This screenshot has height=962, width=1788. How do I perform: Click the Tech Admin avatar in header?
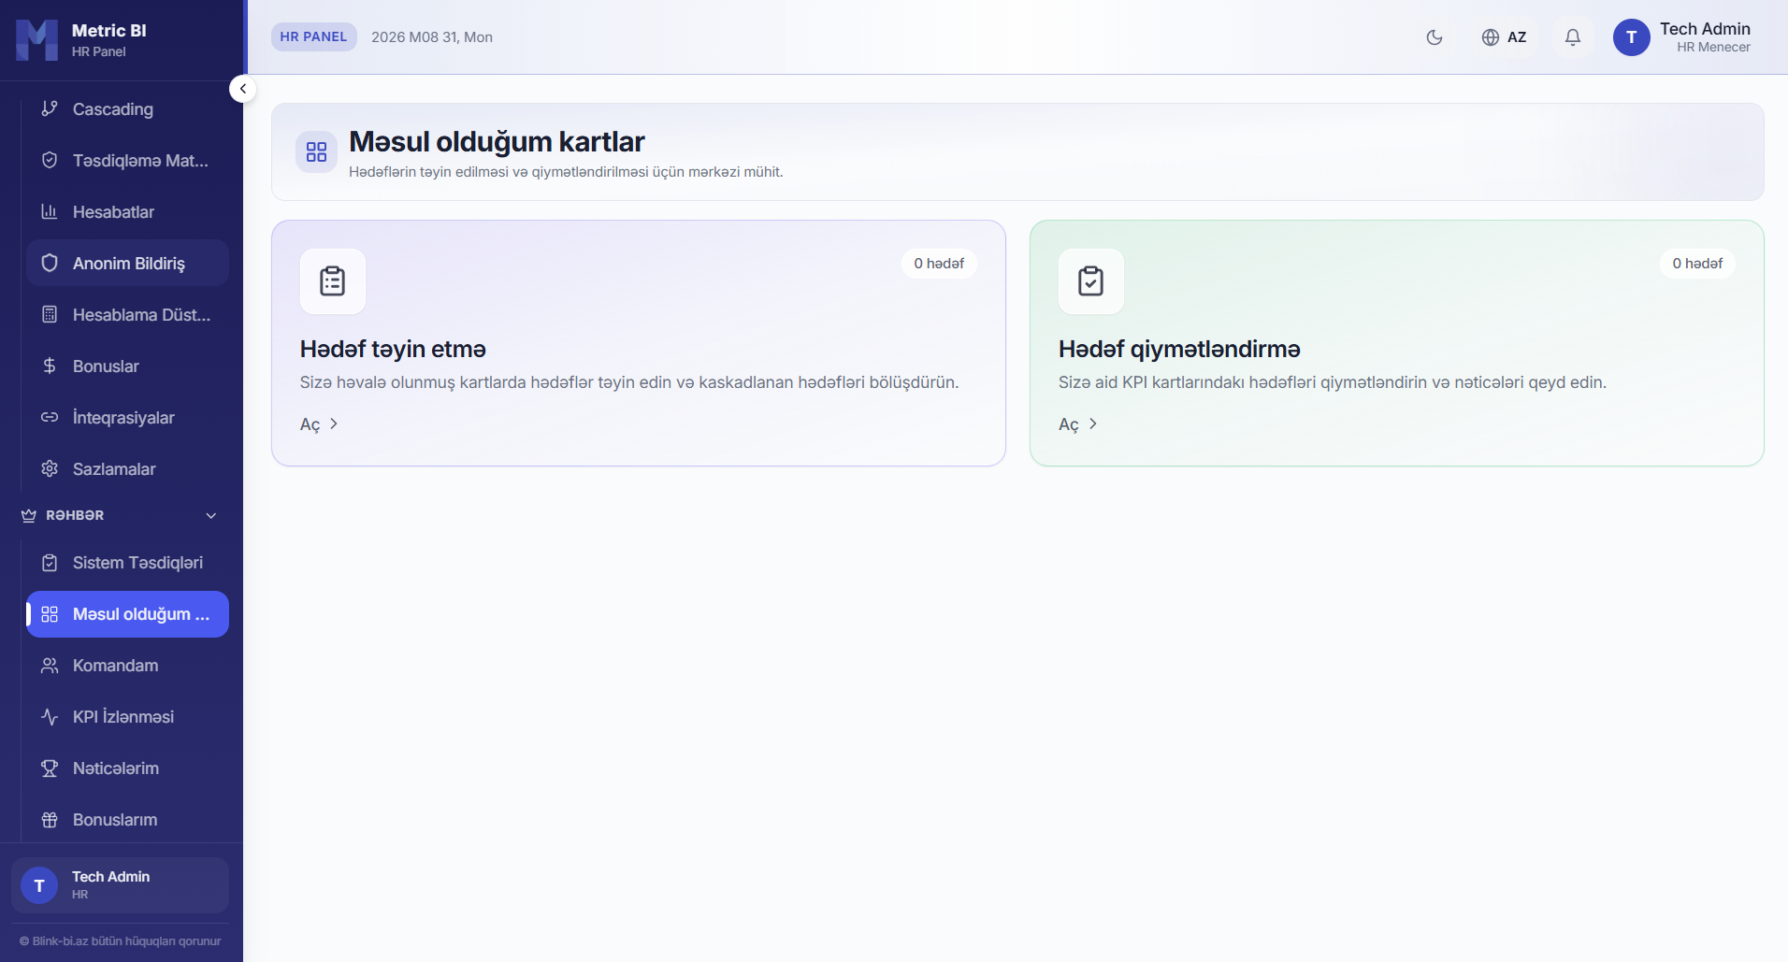point(1632,37)
